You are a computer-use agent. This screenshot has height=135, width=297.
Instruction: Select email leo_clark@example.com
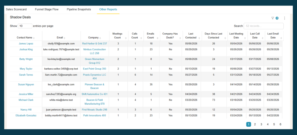coord(61,85)
